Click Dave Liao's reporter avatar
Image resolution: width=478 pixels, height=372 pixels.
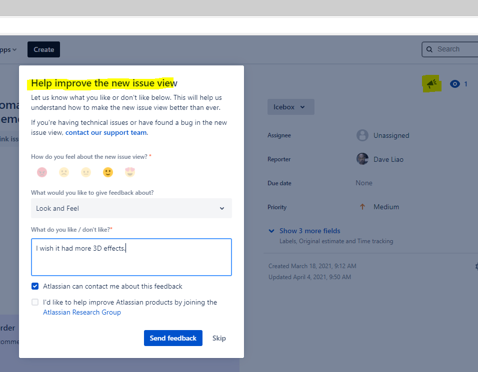[x=362, y=159]
